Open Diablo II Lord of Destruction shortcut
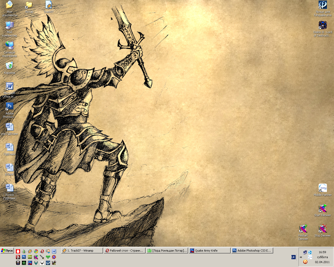Viewport: 334px width, 267px height. (323, 25)
